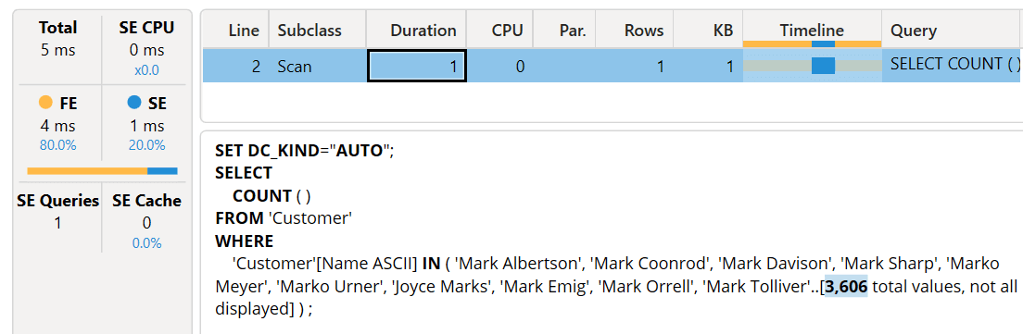1023x334 pixels.
Task: Click the SE Cache 0.0% value
Action: tap(146, 243)
